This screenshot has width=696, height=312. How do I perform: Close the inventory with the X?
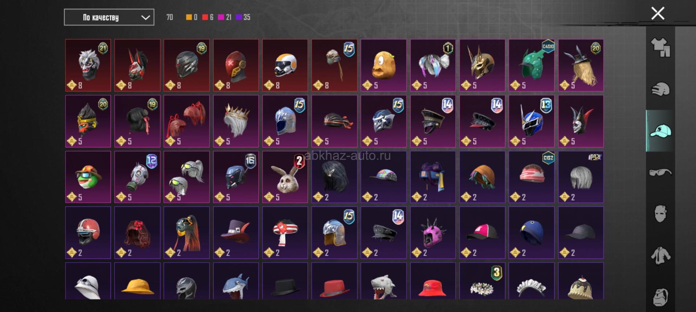pos(658,14)
